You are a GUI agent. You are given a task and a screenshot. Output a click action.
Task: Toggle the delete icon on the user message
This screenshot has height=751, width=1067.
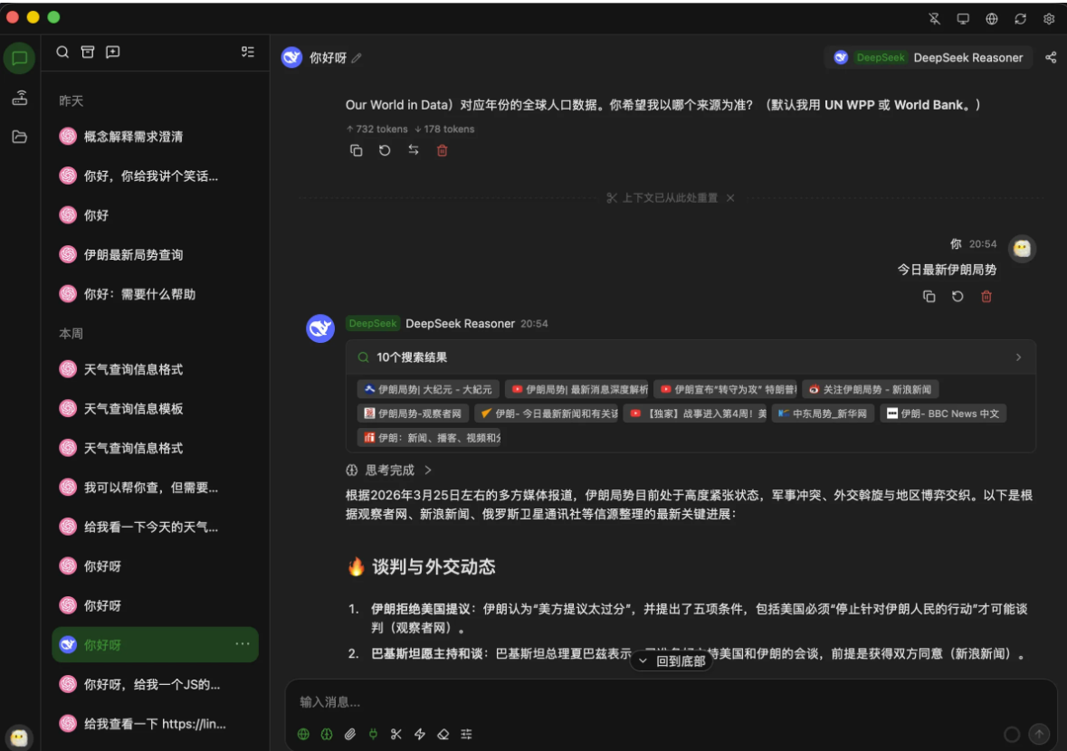point(986,296)
